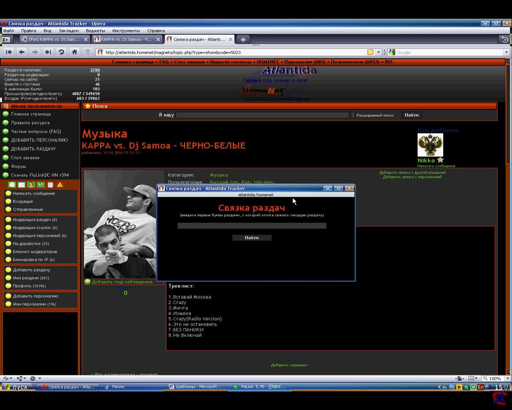Click the RSS feed icon in the address bar
The width and height of the screenshot is (512, 410).
[370, 52]
